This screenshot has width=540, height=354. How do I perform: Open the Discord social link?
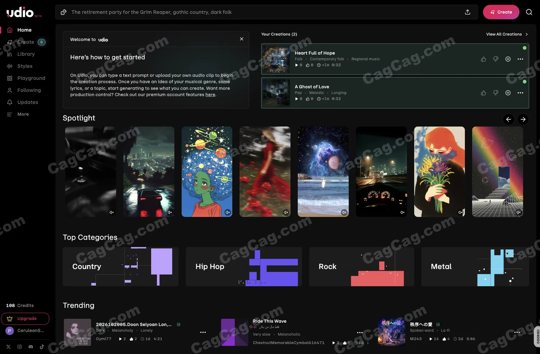(x=31, y=347)
